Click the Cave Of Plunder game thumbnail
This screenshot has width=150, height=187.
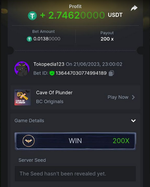point(23,97)
